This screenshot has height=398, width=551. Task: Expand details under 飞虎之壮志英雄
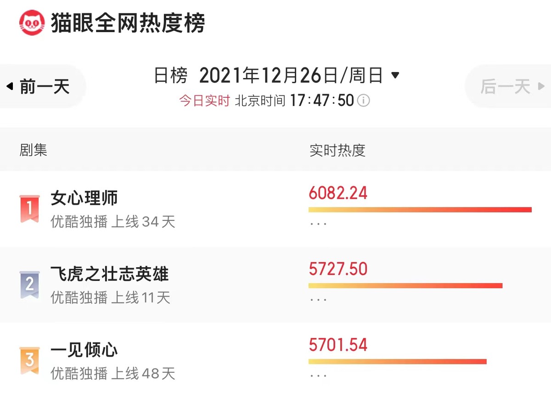[318, 299]
